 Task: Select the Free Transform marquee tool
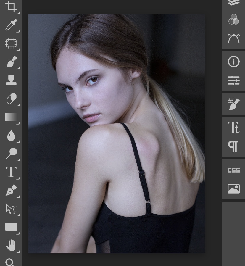click(x=11, y=43)
